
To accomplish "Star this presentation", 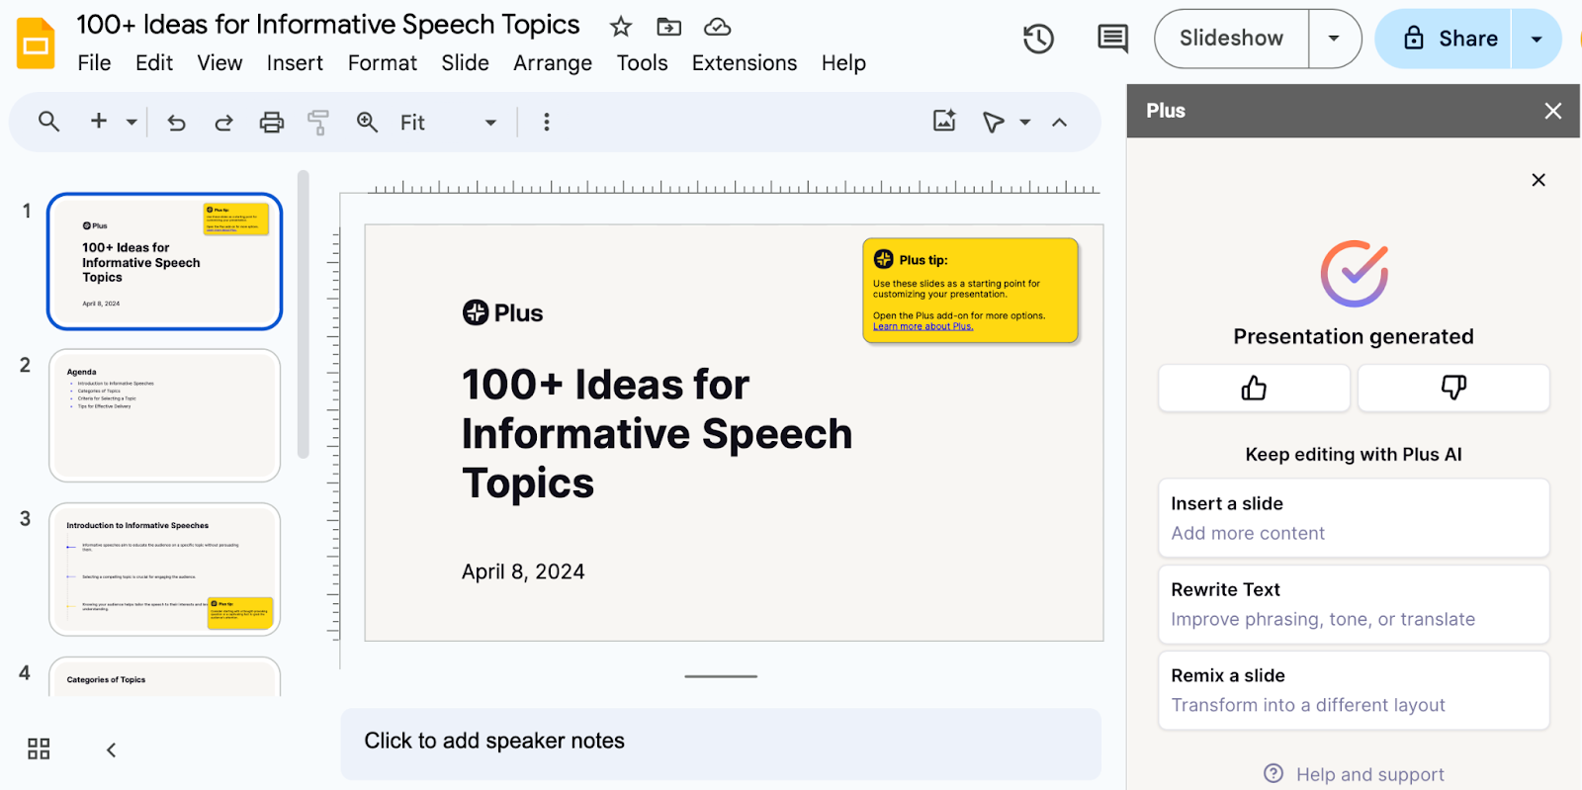I will [x=621, y=27].
